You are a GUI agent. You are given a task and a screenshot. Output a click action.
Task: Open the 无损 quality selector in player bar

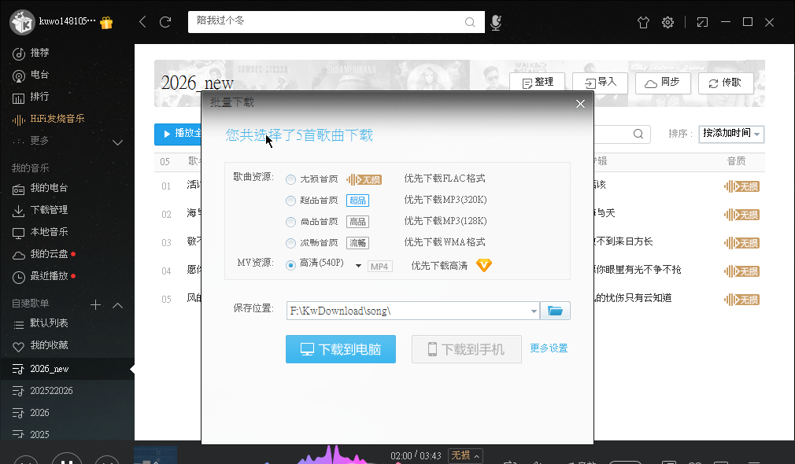[465, 455]
